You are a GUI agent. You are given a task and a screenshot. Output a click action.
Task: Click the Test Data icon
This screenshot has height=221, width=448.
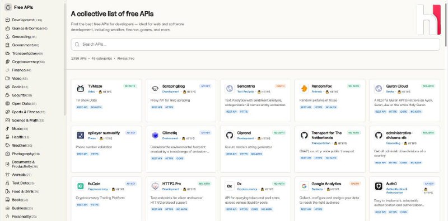point(7,183)
